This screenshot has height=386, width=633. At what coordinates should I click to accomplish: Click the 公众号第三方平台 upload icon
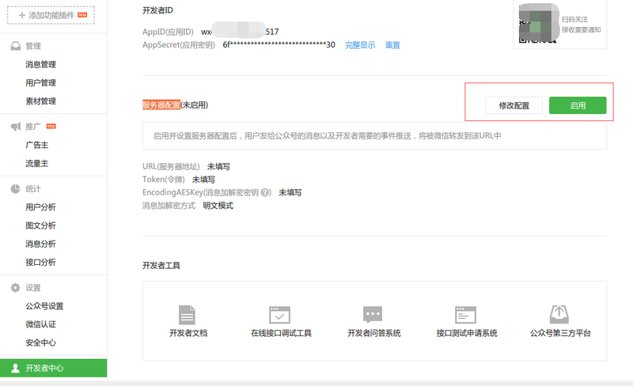pyautogui.click(x=559, y=315)
